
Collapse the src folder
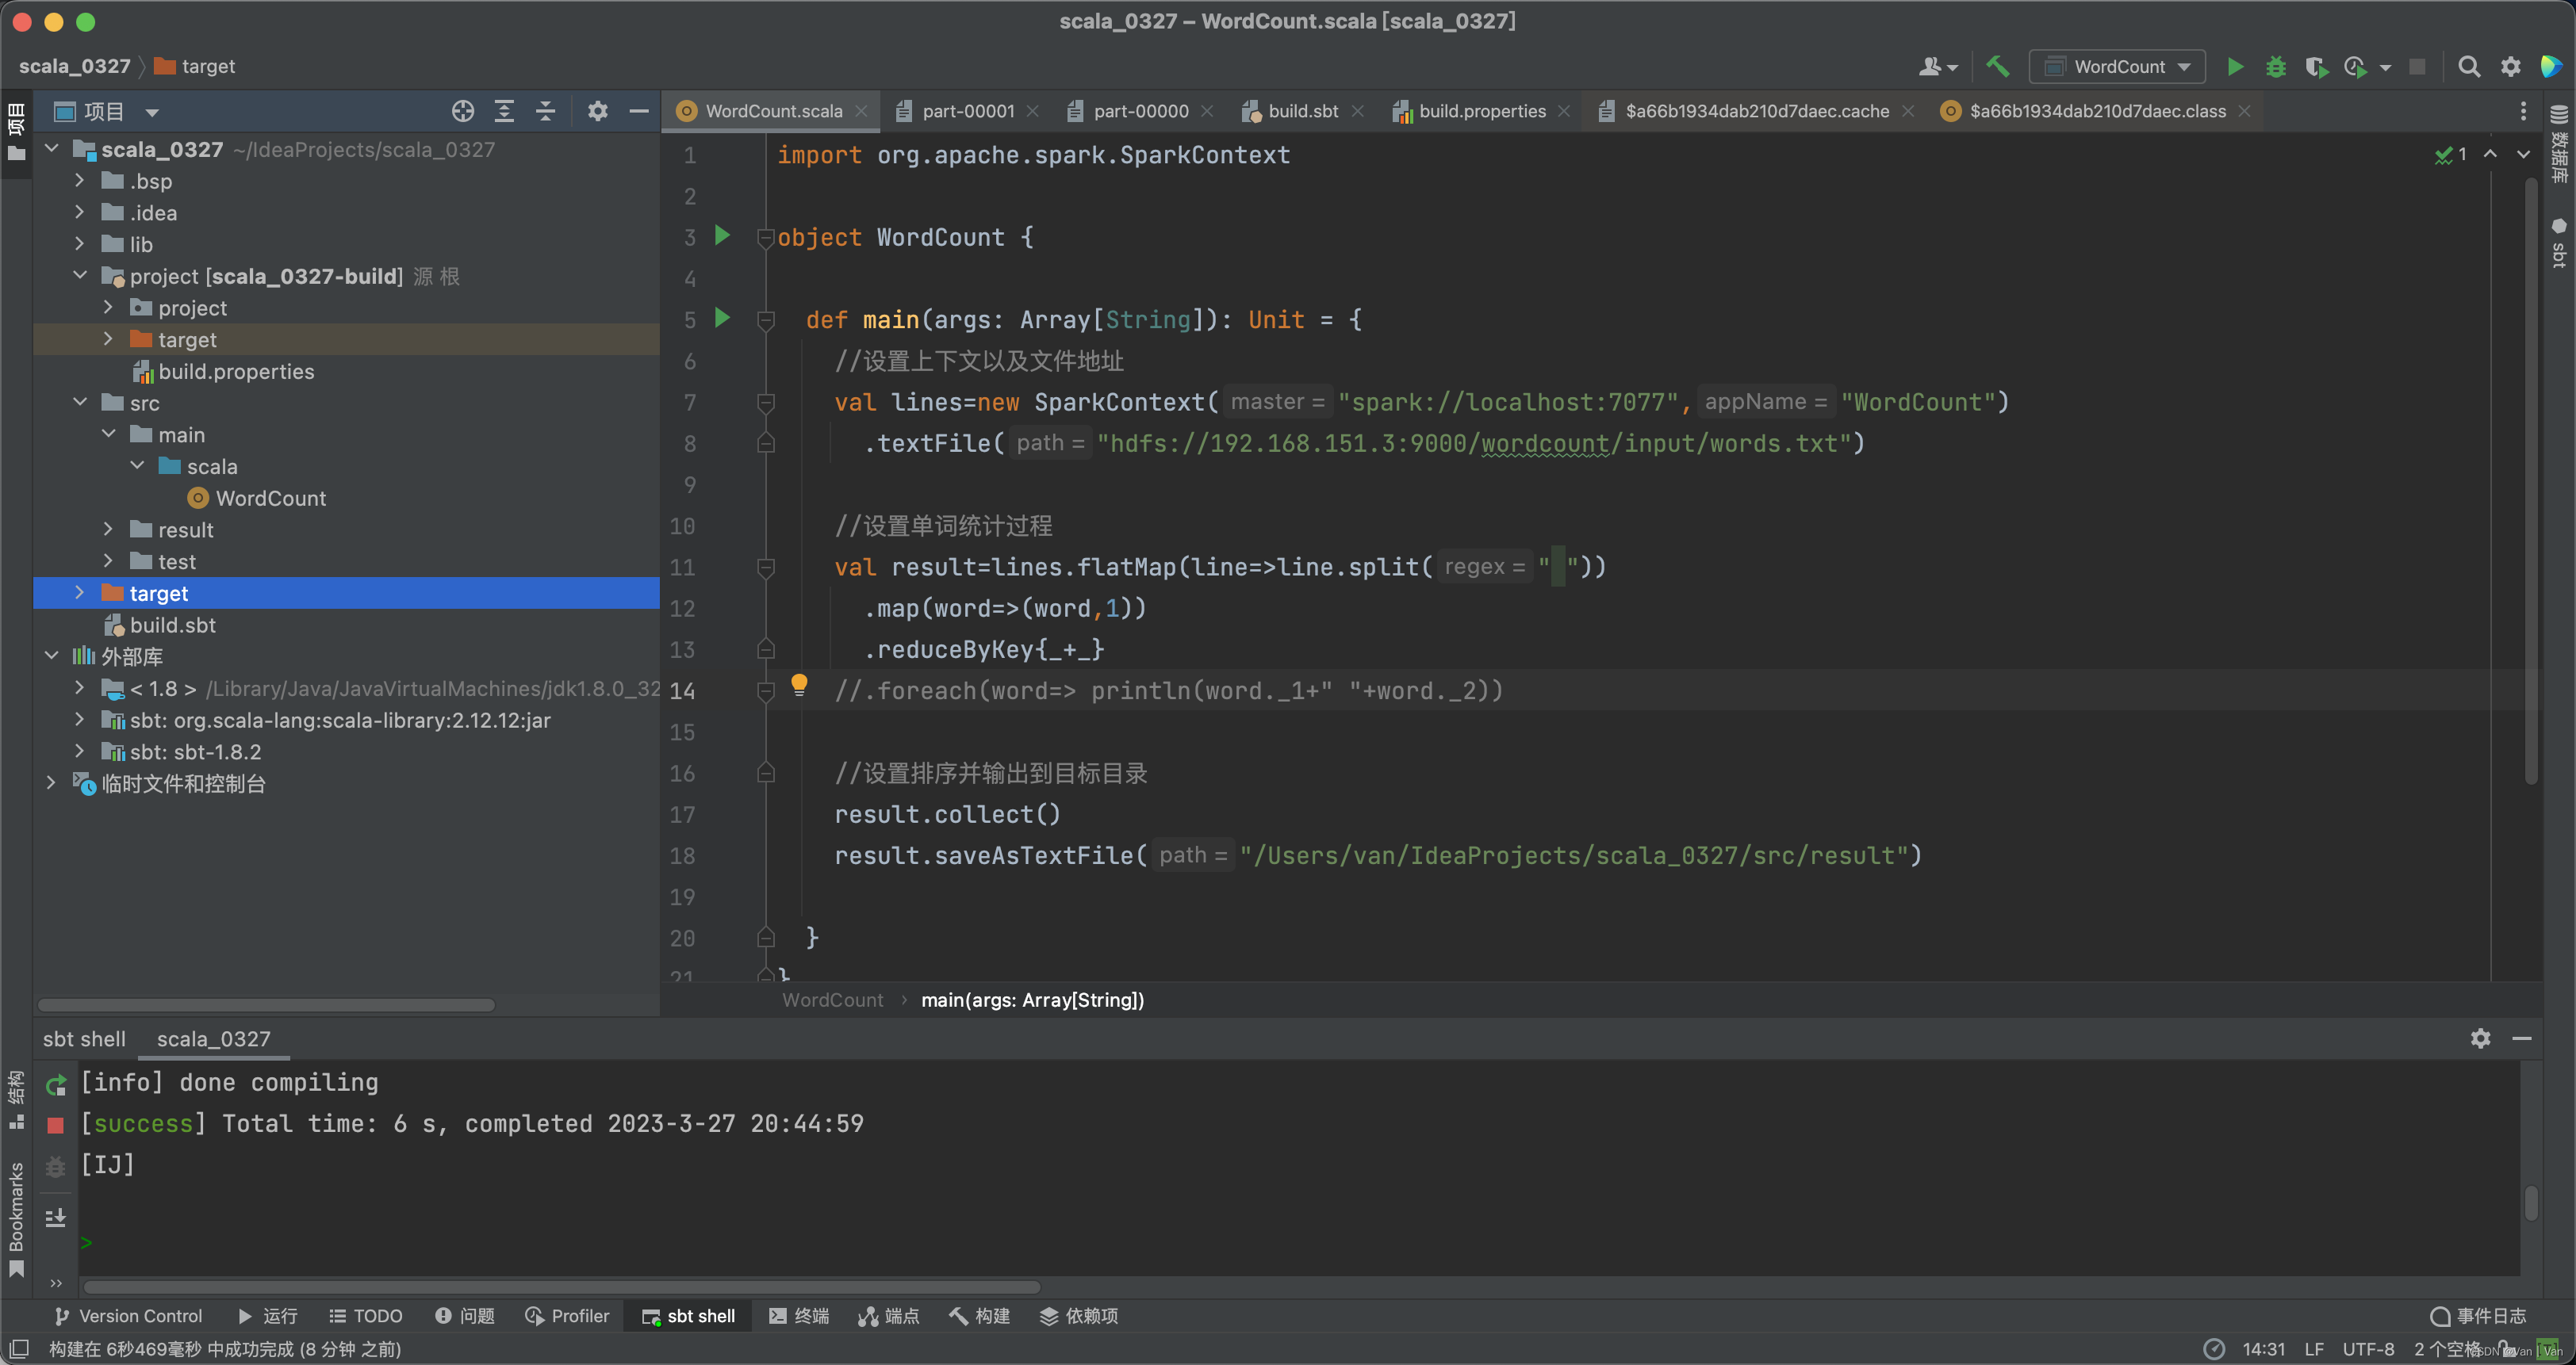click(x=80, y=403)
